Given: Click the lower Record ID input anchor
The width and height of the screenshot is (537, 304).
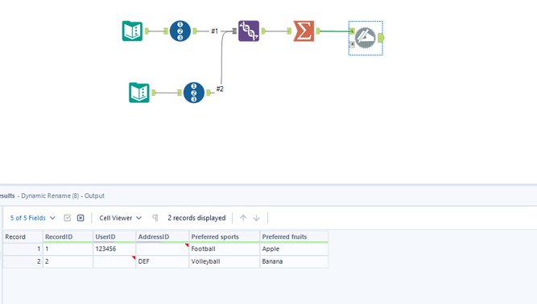Looking at the screenshot, I should [x=180, y=92].
